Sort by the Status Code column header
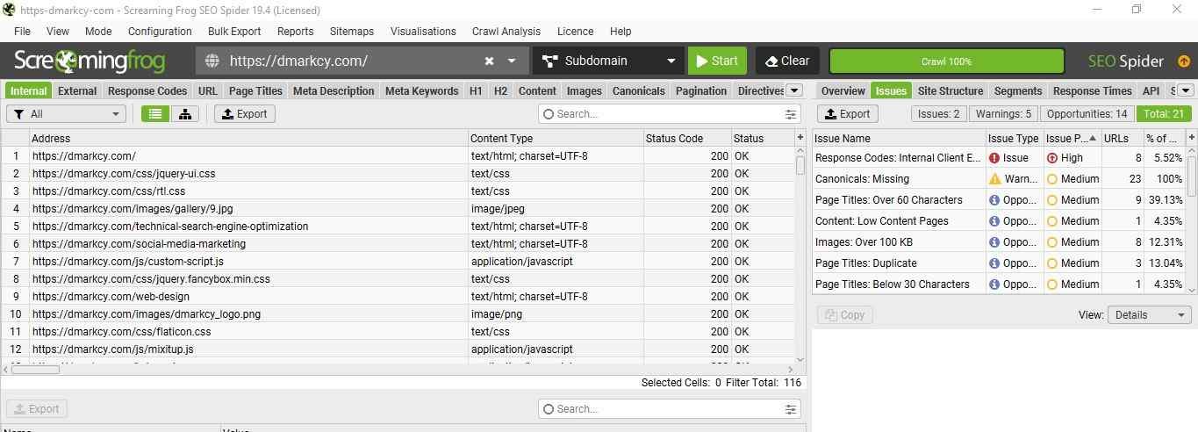The image size is (1198, 432). tap(686, 138)
